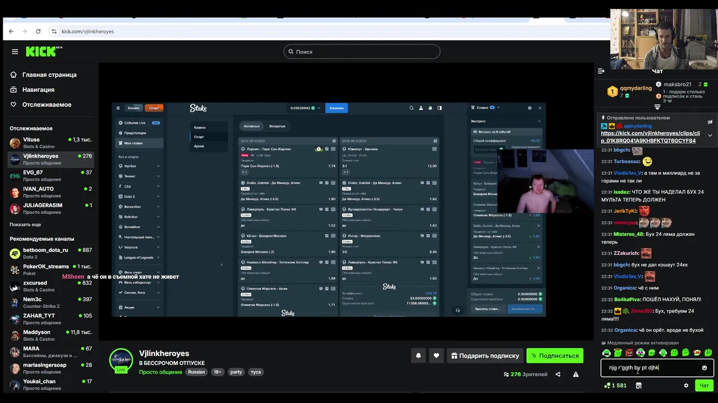The image size is (718, 403).
Task: Click the qqmydarling leaderboard name
Action: click(636, 88)
